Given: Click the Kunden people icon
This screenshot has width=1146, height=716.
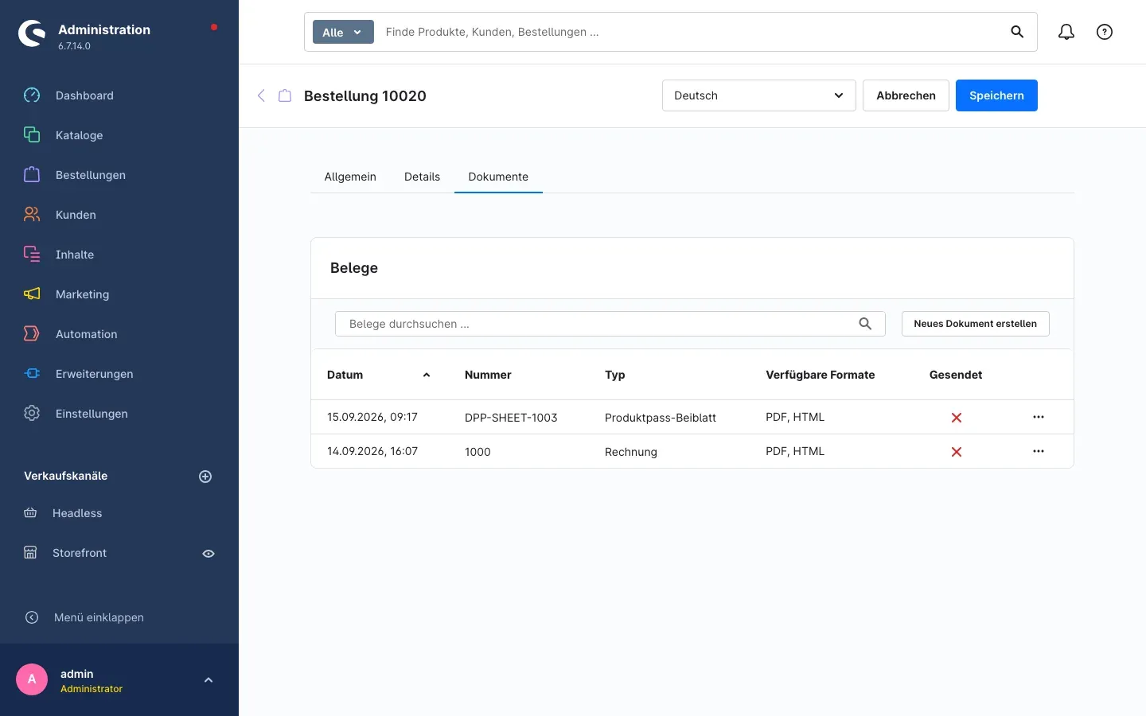Looking at the screenshot, I should [x=32, y=215].
